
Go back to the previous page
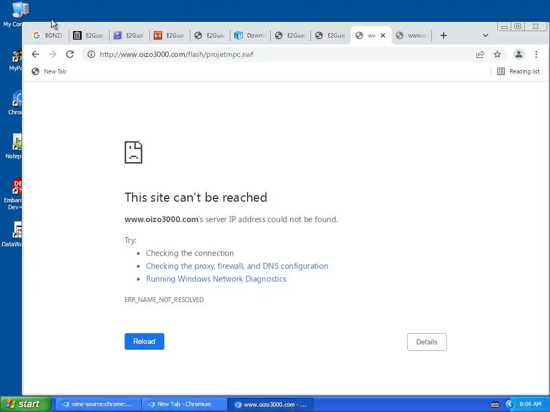tap(35, 54)
